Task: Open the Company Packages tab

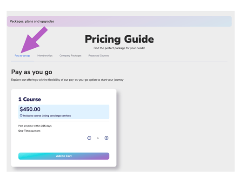Action: pyautogui.click(x=70, y=56)
